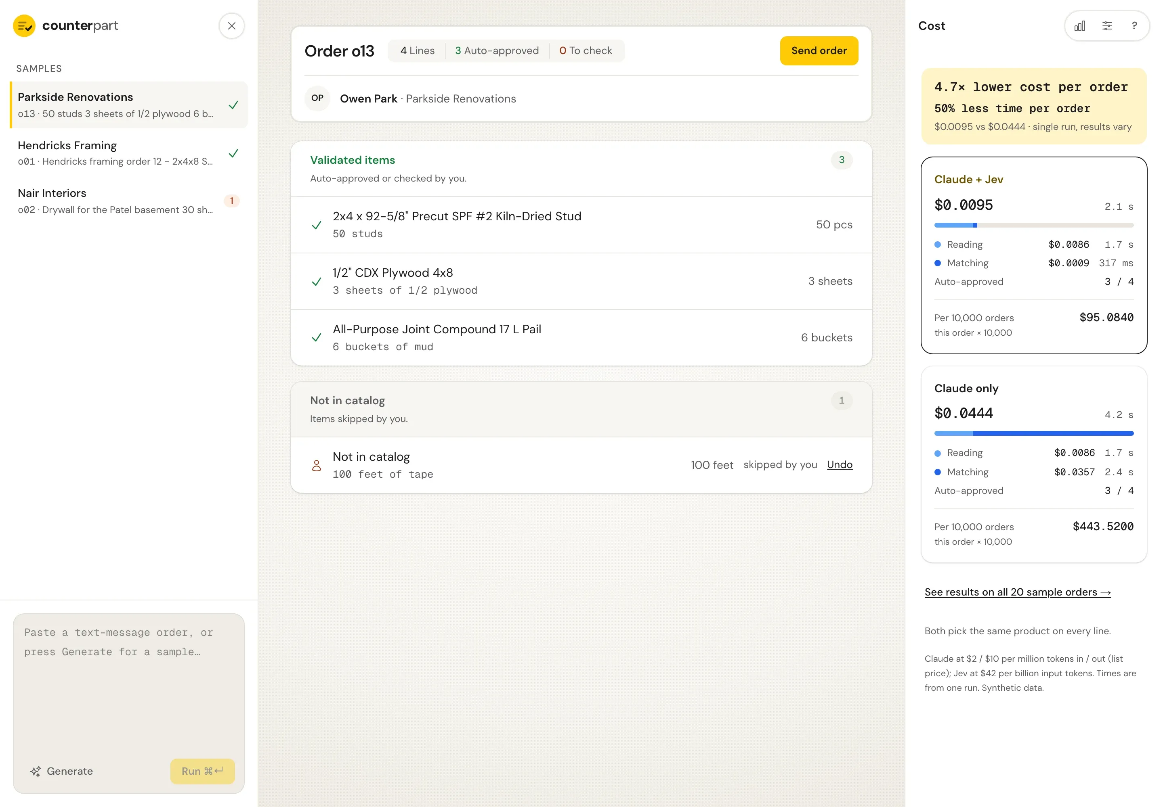The width and height of the screenshot is (1163, 807).
Task: Click the $0.0357 Matching cost under Claude only
Action: 1074,472
